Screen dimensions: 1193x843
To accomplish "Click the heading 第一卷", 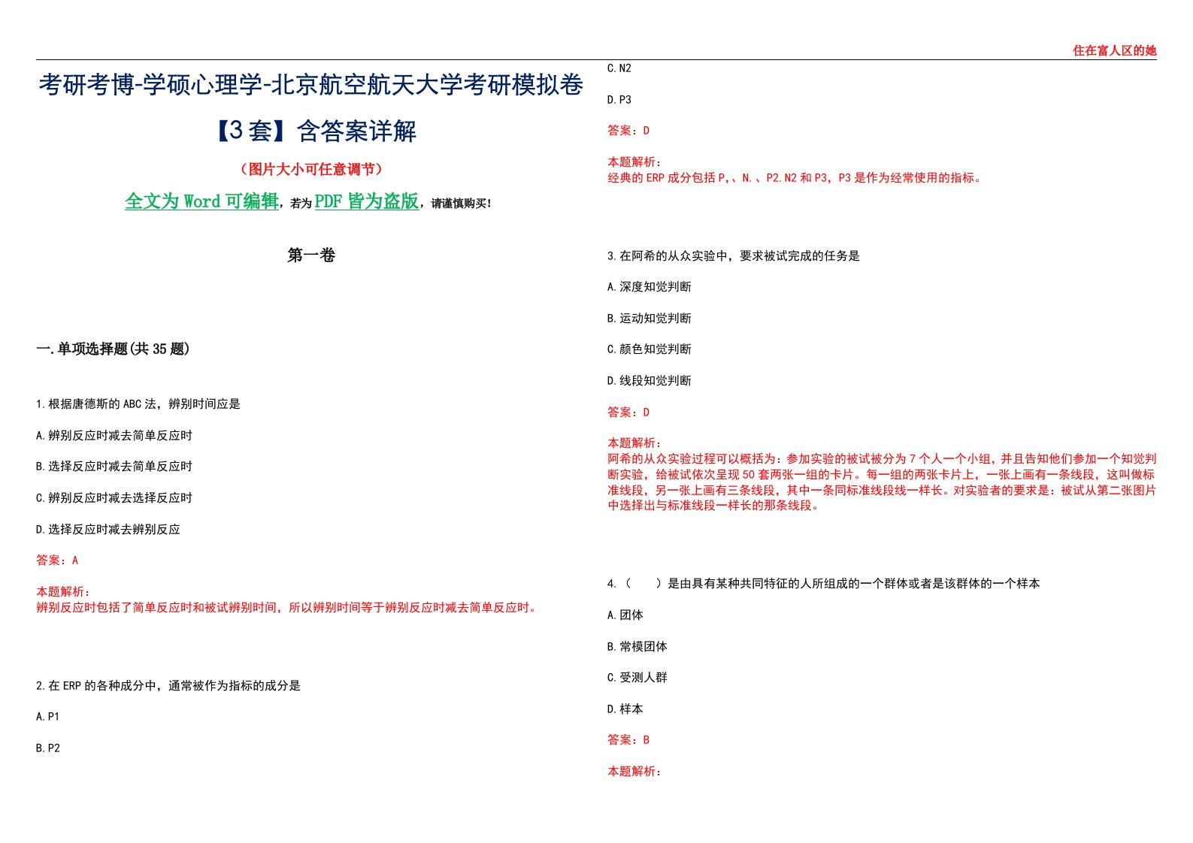I will point(311,255).
